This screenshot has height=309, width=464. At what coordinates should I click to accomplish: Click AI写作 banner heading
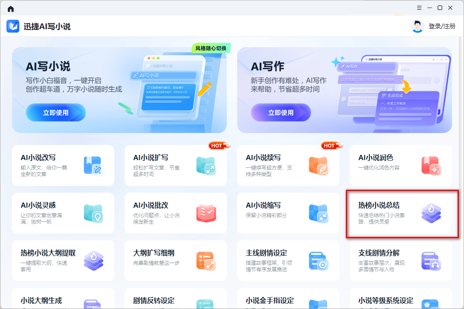click(268, 66)
